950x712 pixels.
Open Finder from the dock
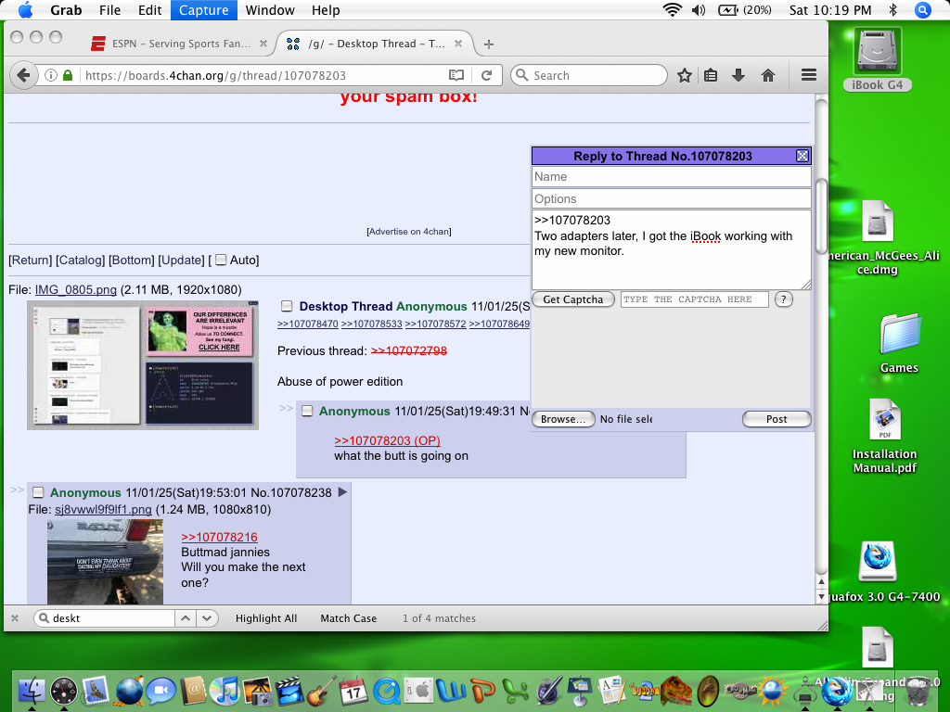tap(32, 692)
